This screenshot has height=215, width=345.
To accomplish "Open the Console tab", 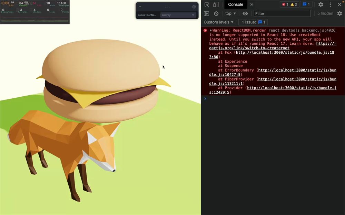I will tap(235, 4).
